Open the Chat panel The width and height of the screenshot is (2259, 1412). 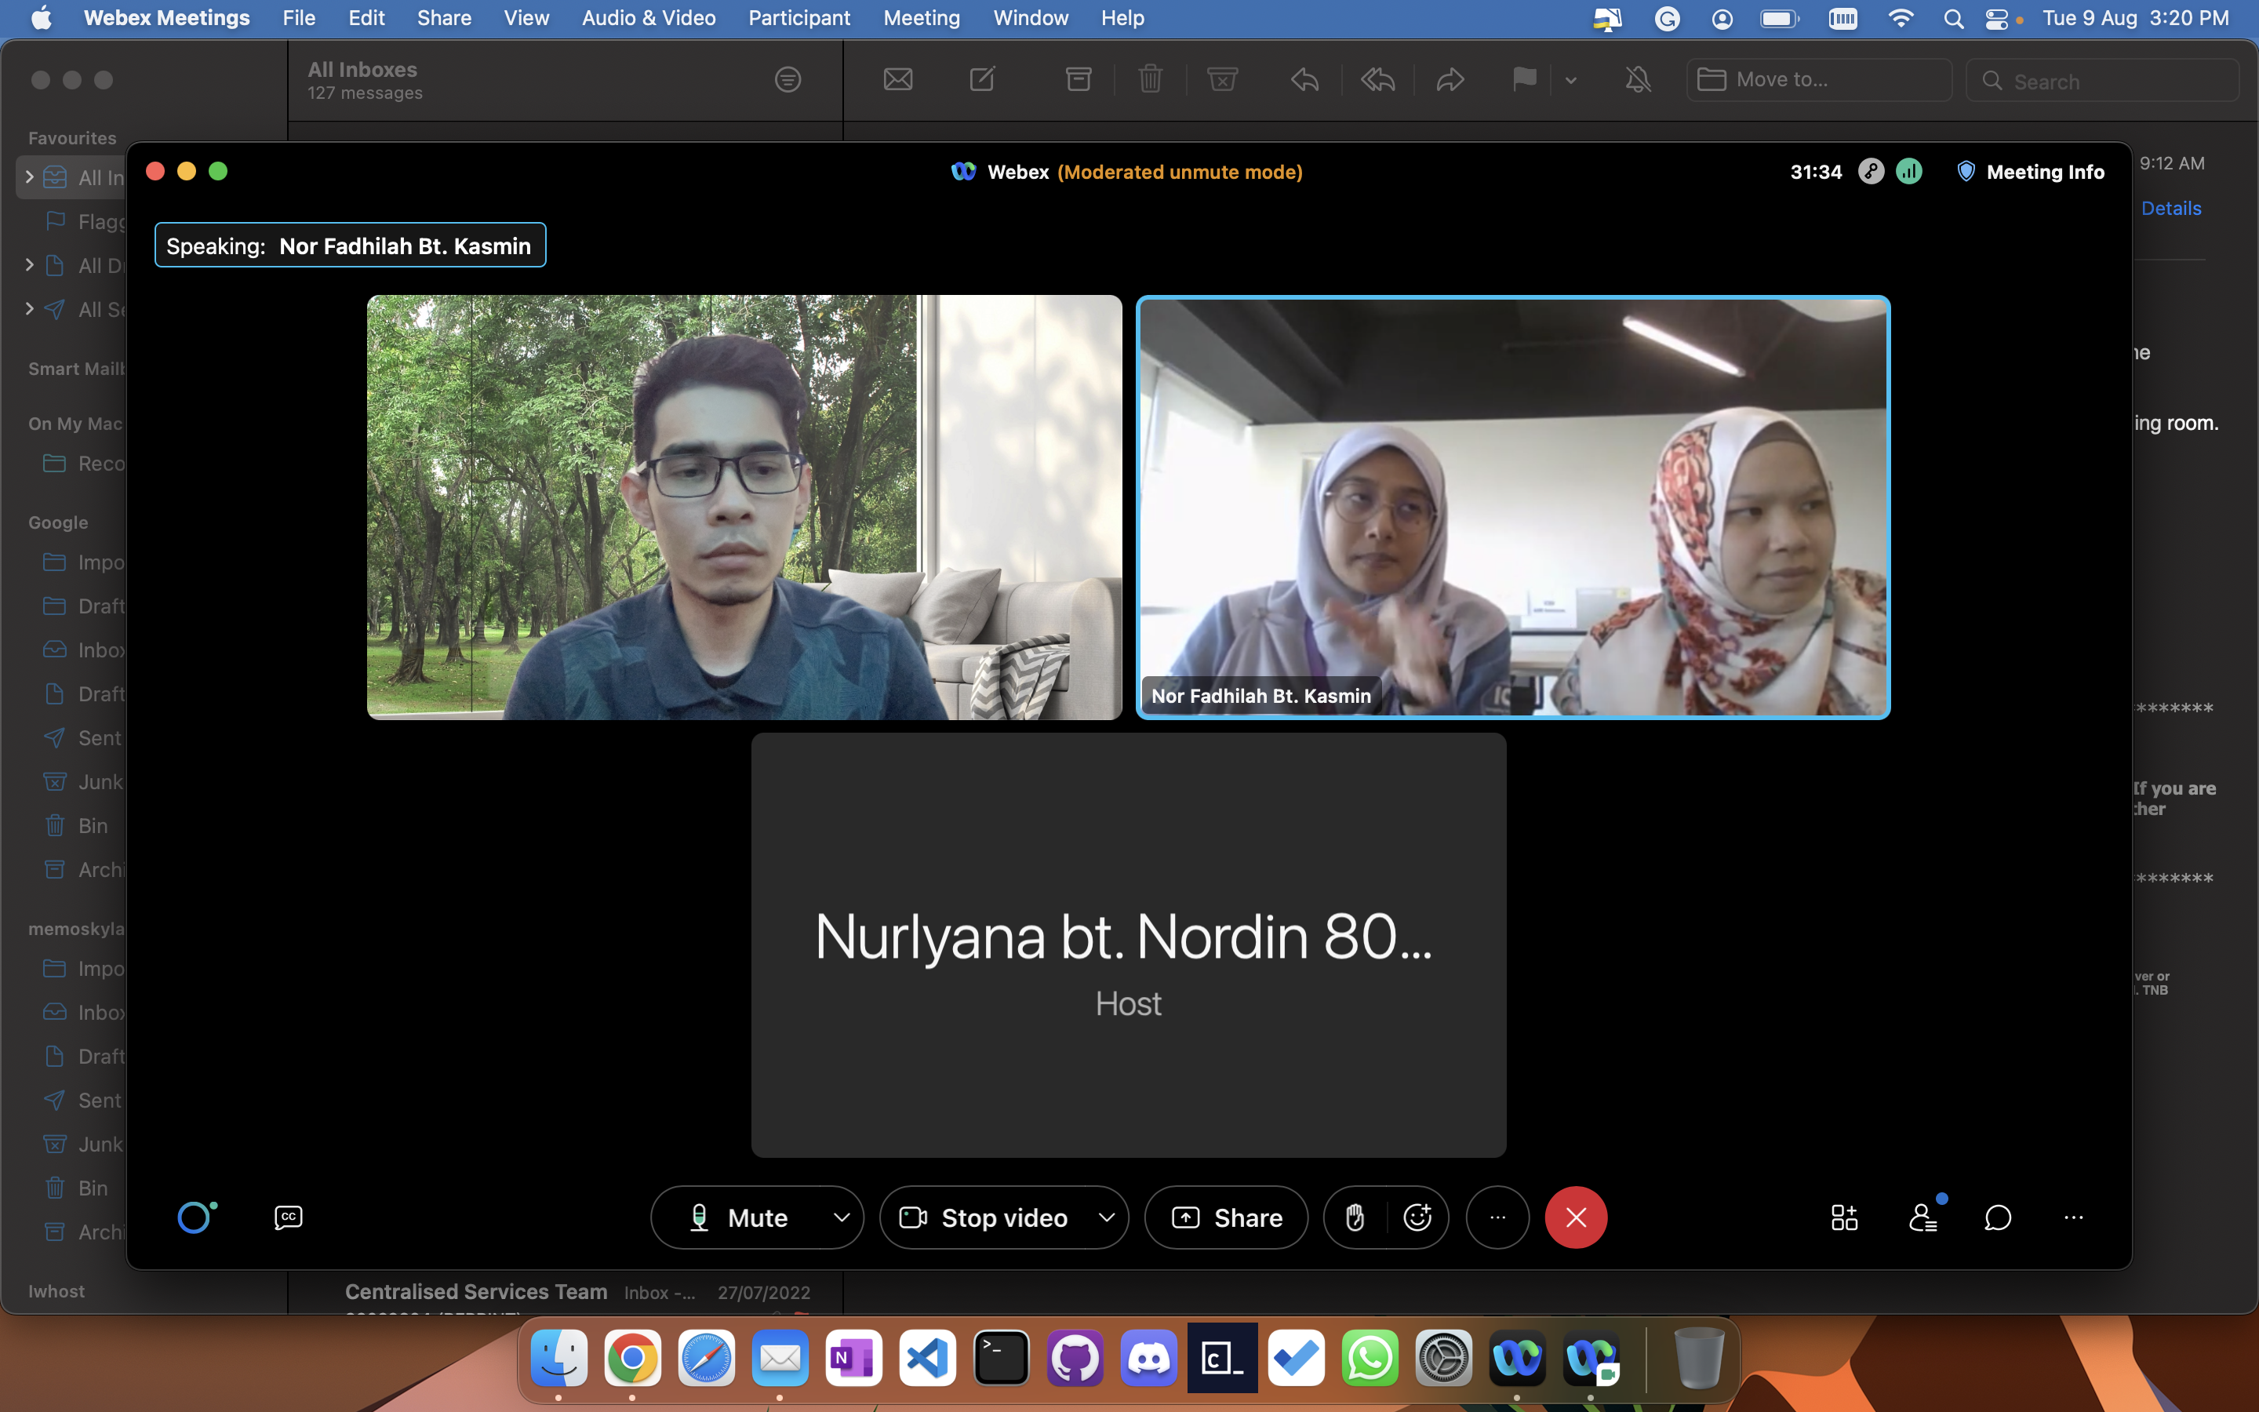click(1998, 1217)
